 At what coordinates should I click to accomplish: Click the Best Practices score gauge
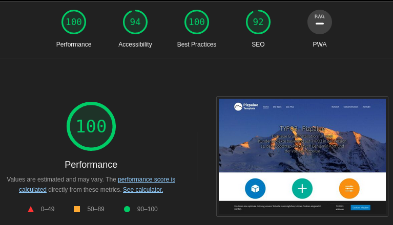197,22
